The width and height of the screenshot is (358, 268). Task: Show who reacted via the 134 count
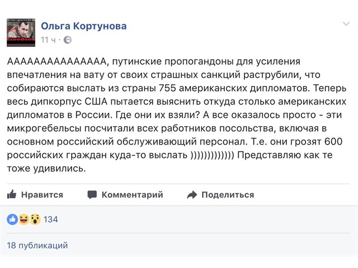click(x=51, y=219)
